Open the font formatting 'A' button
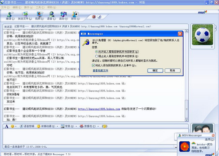 [7, 126]
